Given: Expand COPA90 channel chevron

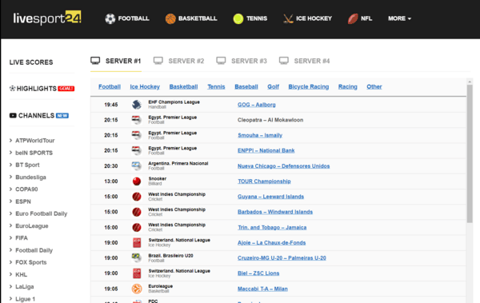Looking at the screenshot, I should [x=10, y=189].
